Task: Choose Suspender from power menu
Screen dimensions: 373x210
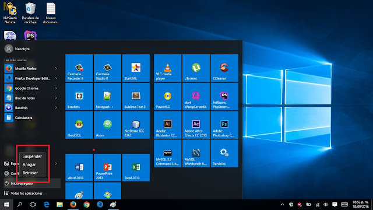Action: [x=32, y=156]
